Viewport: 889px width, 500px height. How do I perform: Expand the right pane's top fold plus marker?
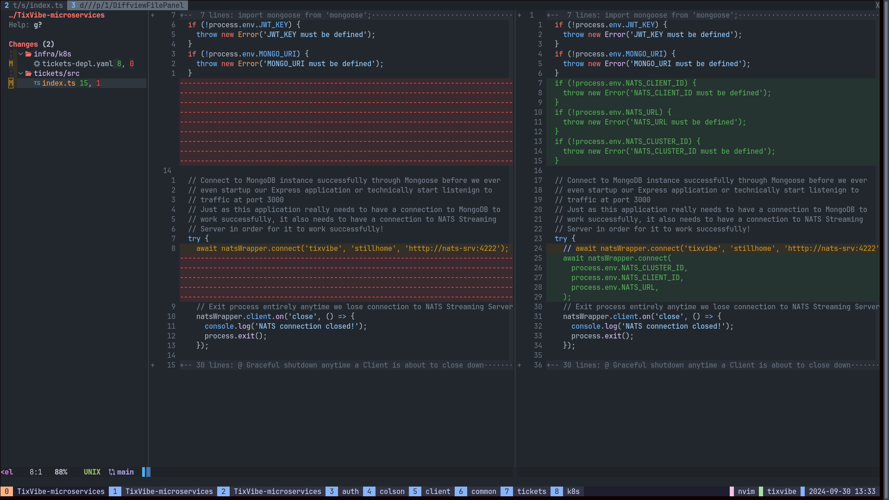[519, 15]
